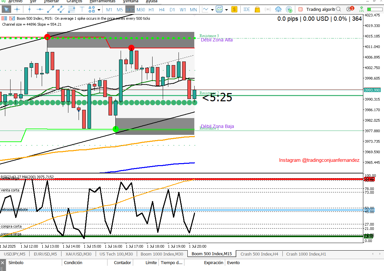The image size is (384, 271).
Task: Click the Símbolo column header
Action: (16, 262)
